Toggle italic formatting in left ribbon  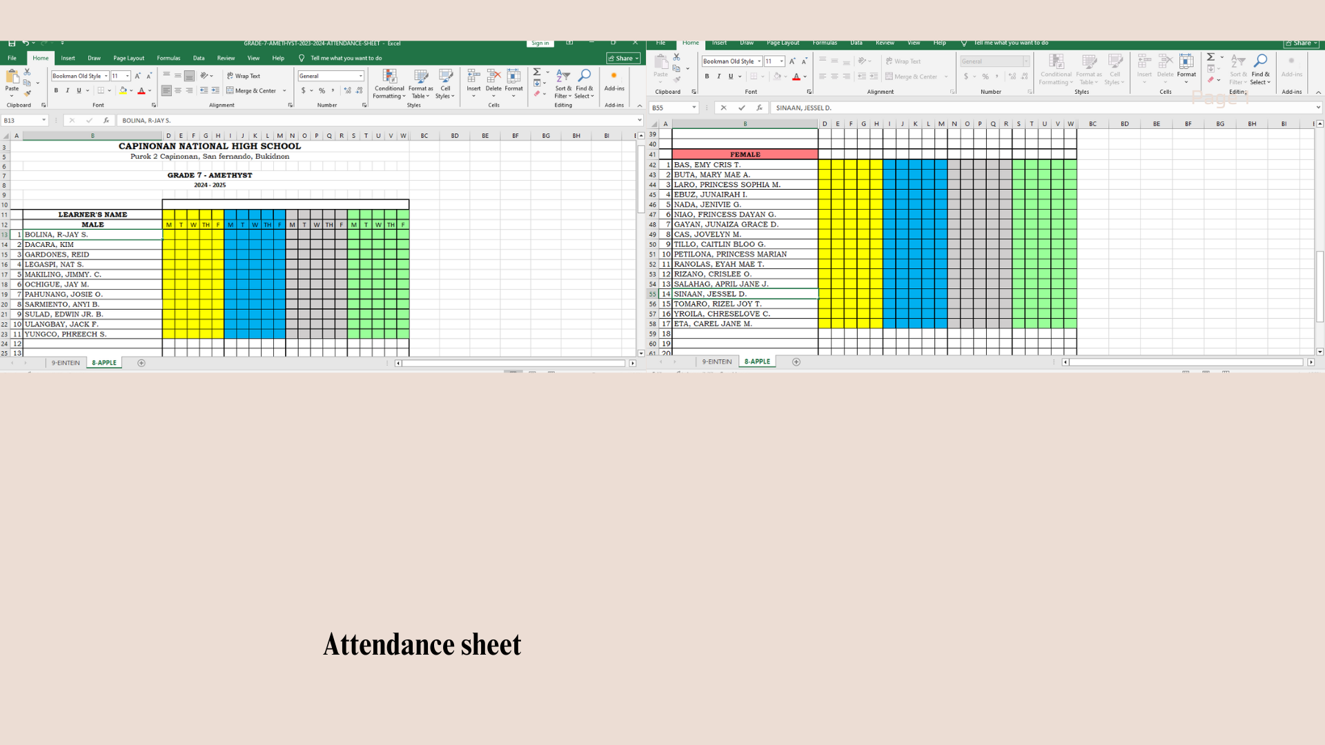68,90
